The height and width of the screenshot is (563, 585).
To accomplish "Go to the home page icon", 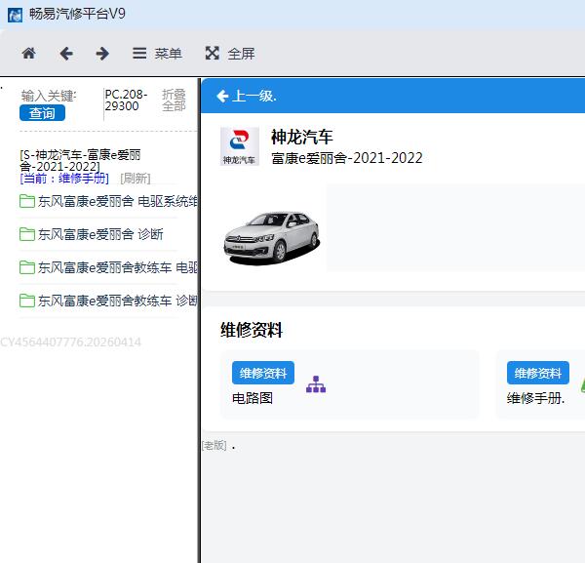I will point(28,54).
